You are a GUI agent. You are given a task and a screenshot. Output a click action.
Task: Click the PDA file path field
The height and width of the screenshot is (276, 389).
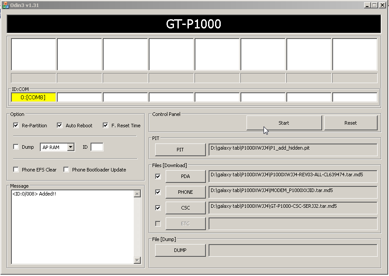(x=293, y=176)
